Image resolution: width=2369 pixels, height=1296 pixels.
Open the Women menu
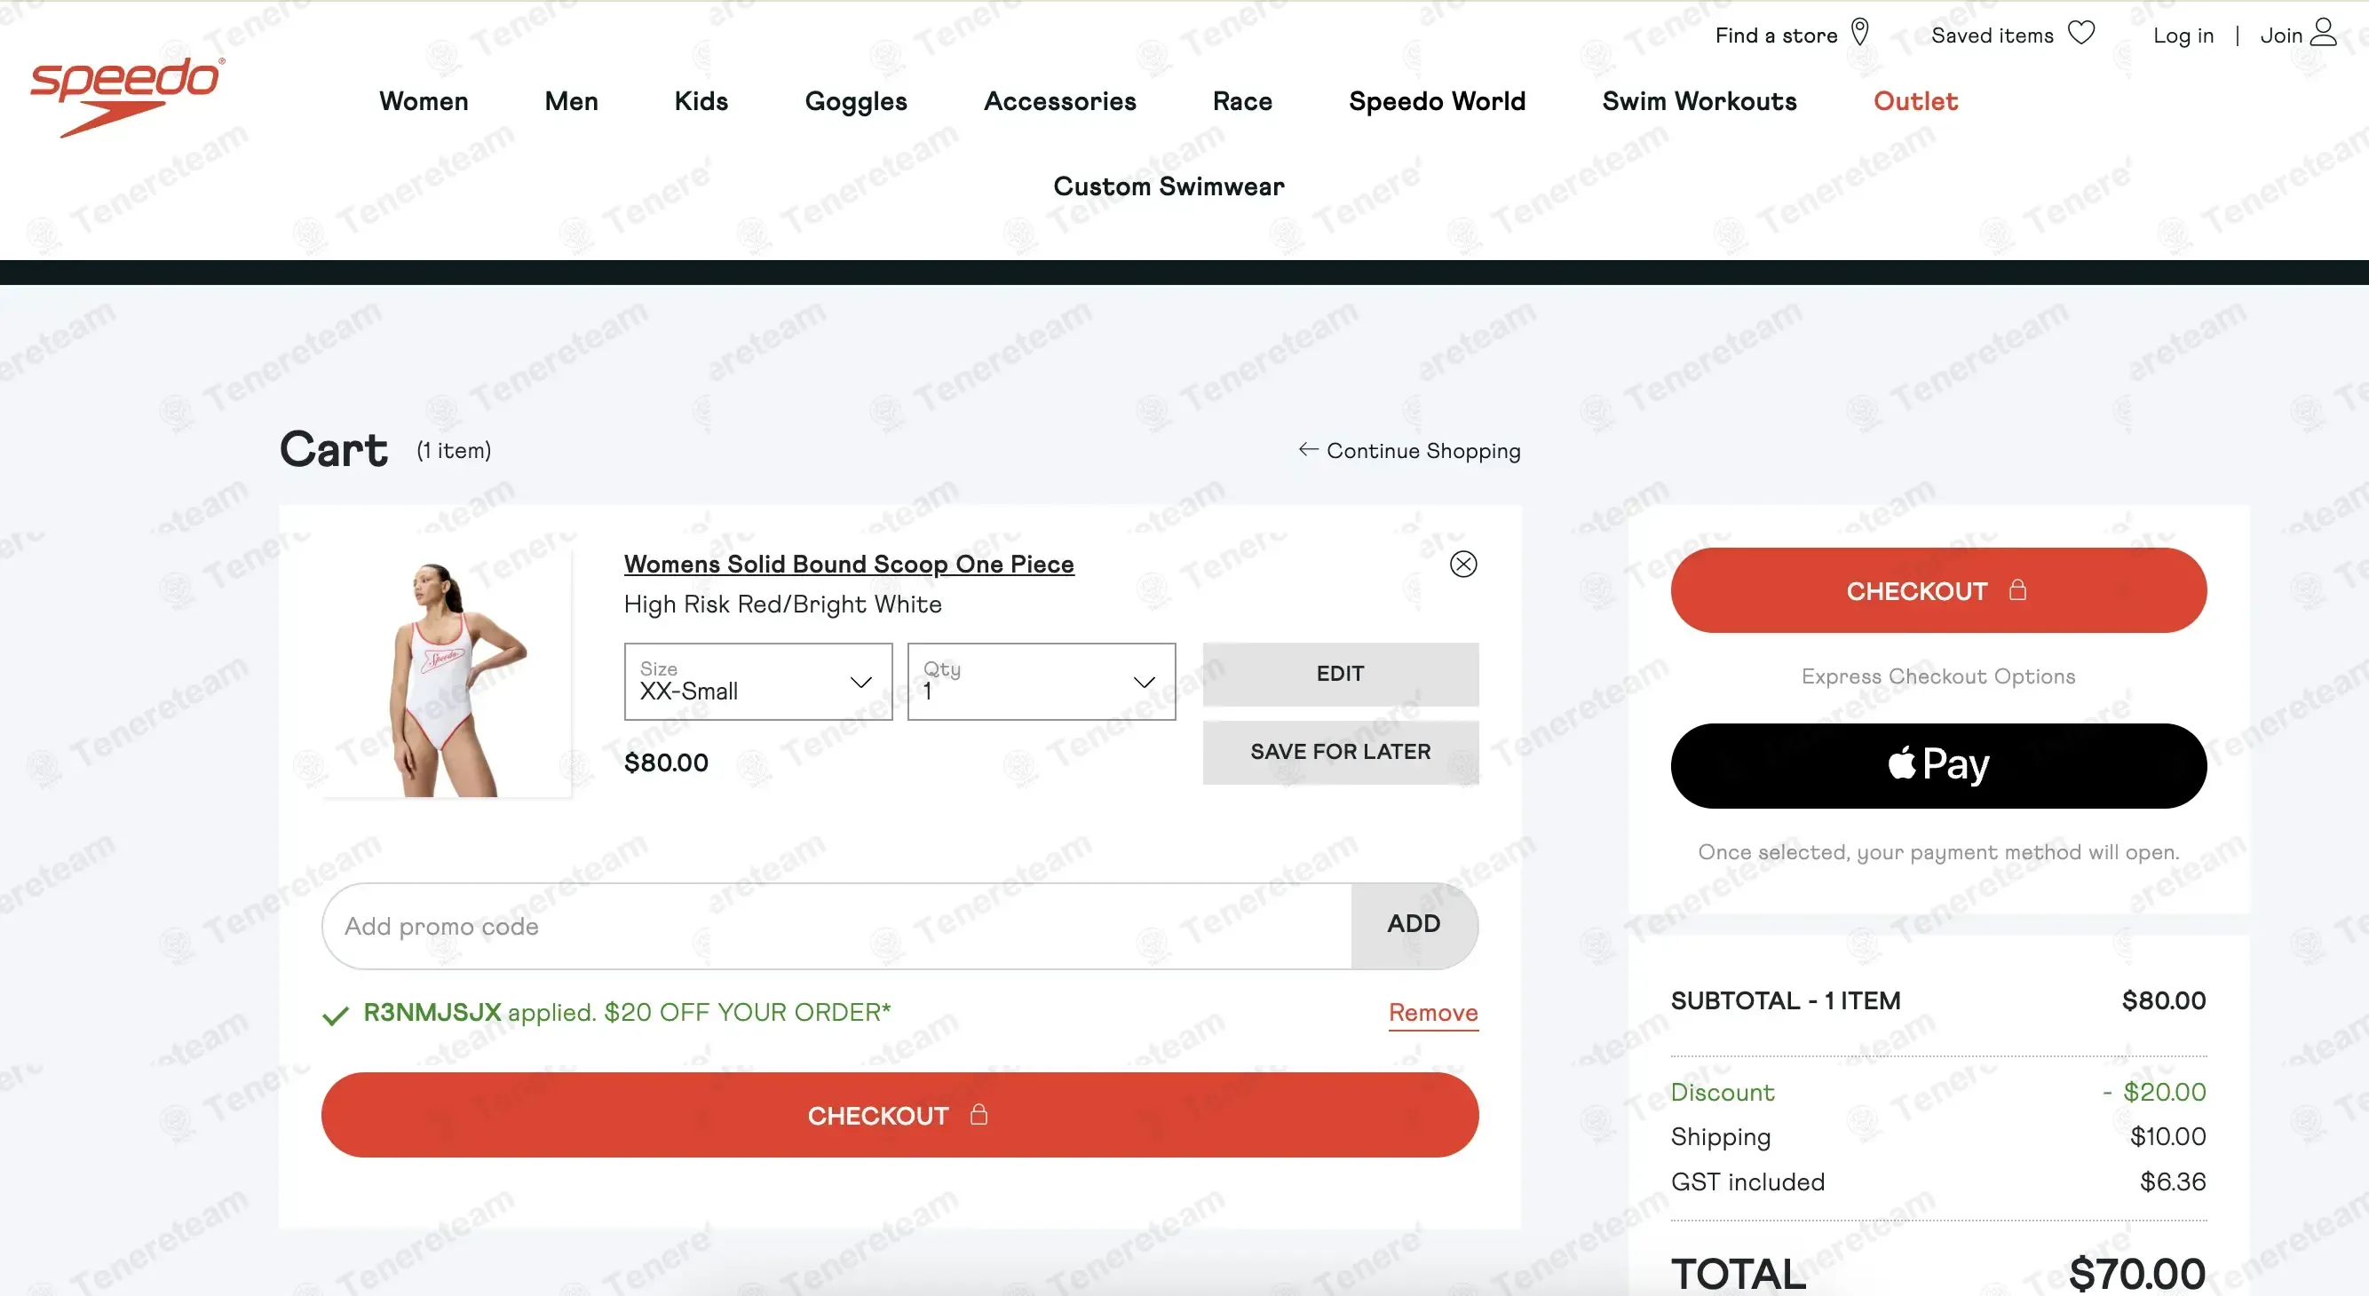pyautogui.click(x=424, y=101)
